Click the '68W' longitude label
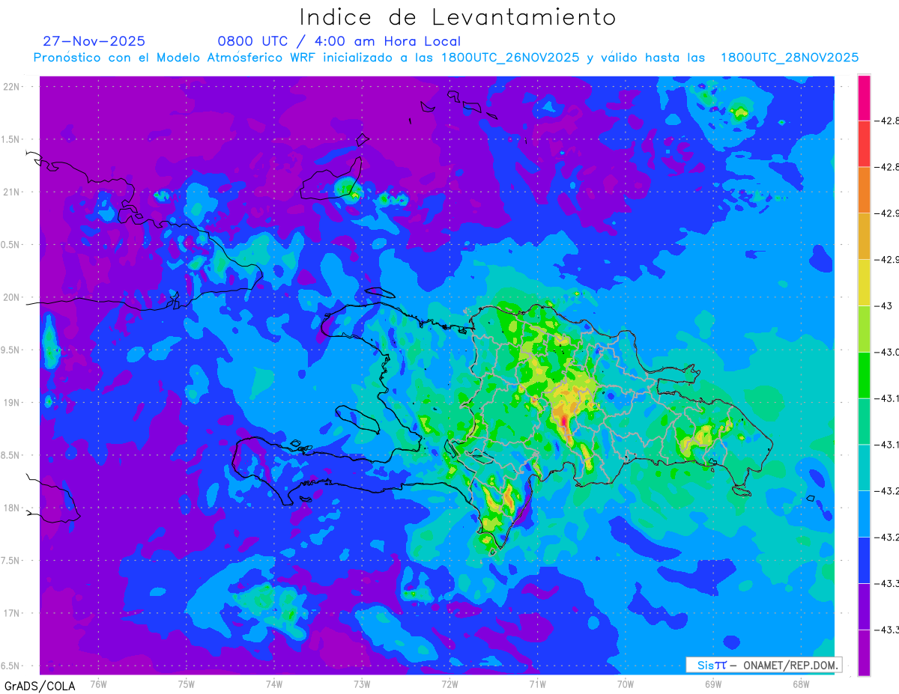Image resolution: width=899 pixels, height=694 pixels. pos(801,684)
